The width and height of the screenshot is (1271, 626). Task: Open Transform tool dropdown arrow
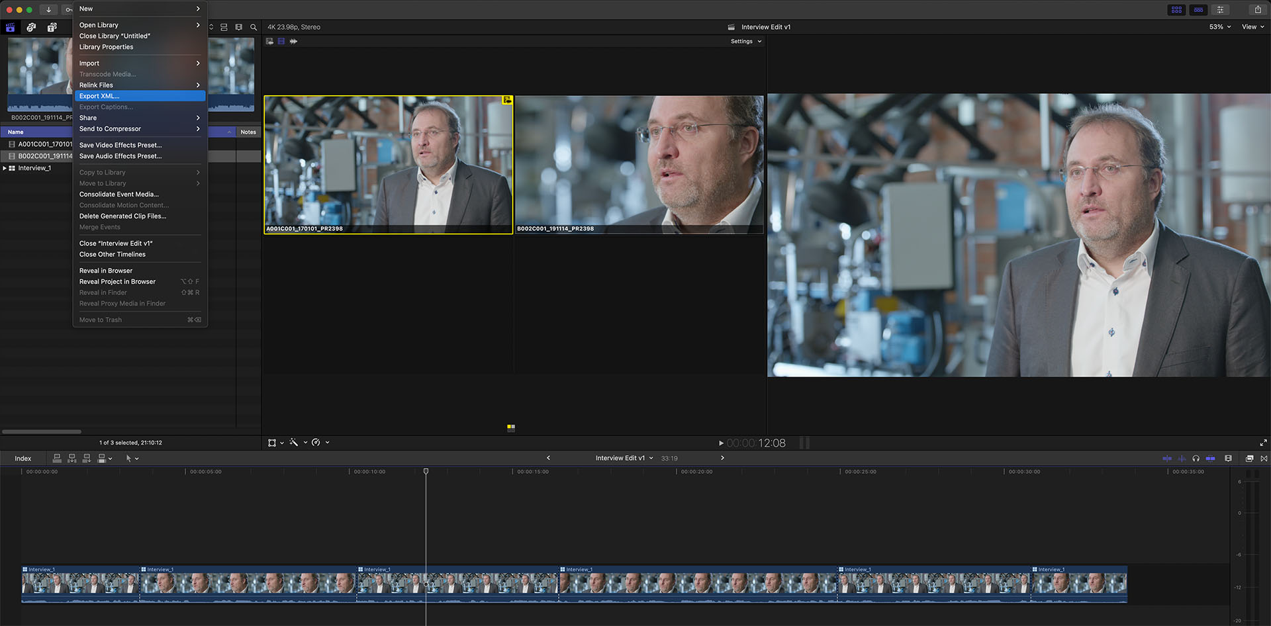click(282, 443)
